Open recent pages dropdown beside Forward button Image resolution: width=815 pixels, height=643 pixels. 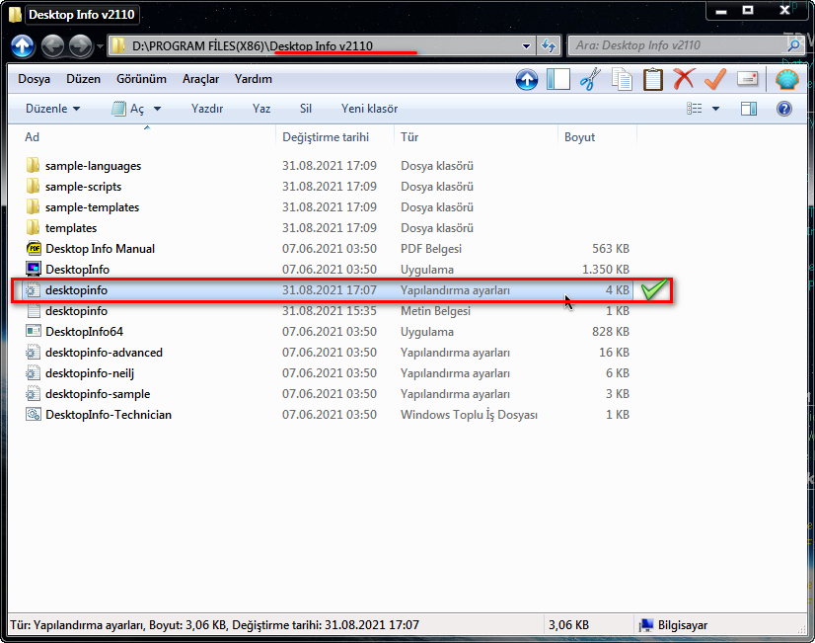click(100, 46)
